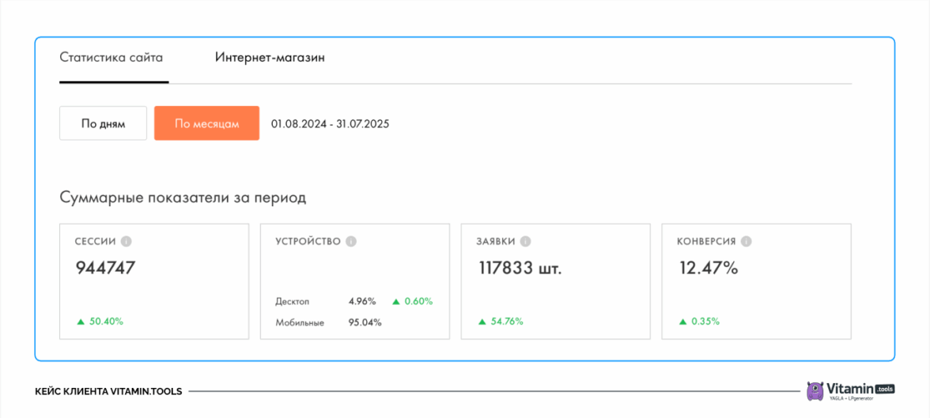Switch grouping to По дням
The image size is (930, 418).
pyautogui.click(x=103, y=123)
